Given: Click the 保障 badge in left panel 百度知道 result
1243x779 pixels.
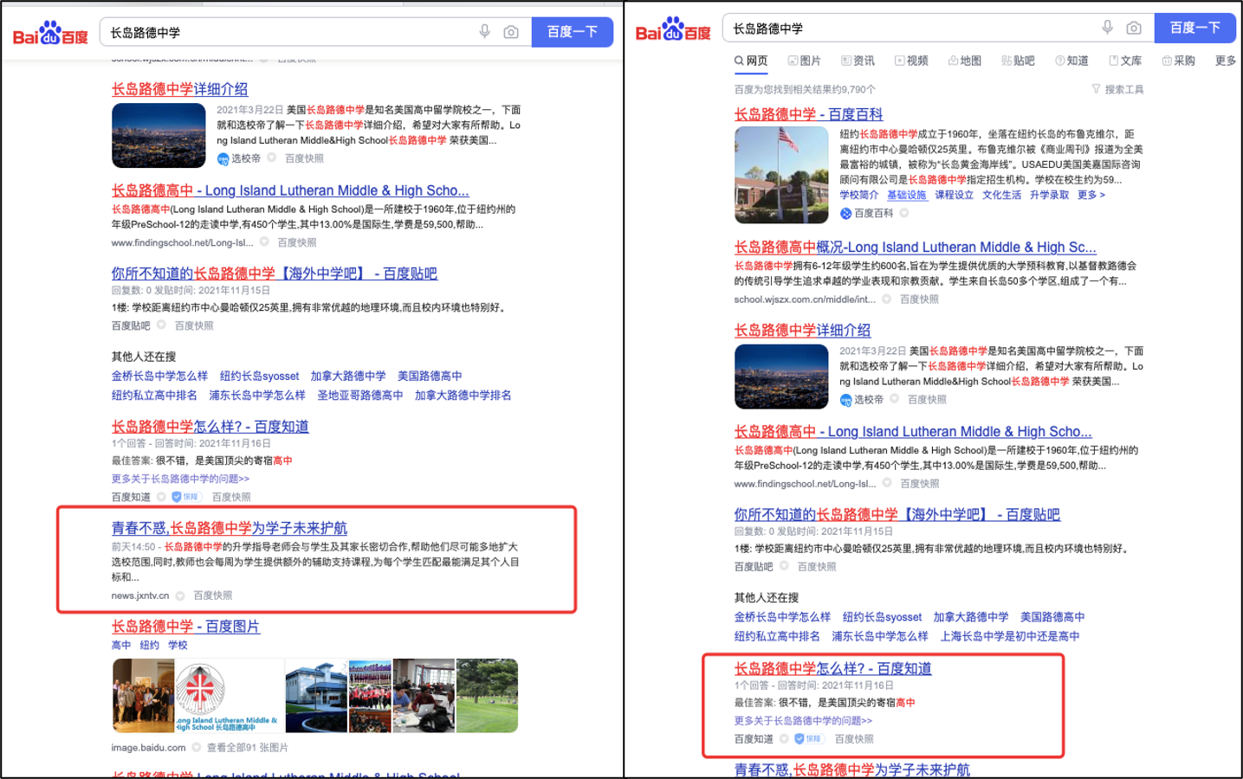Looking at the screenshot, I should (x=186, y=497).
